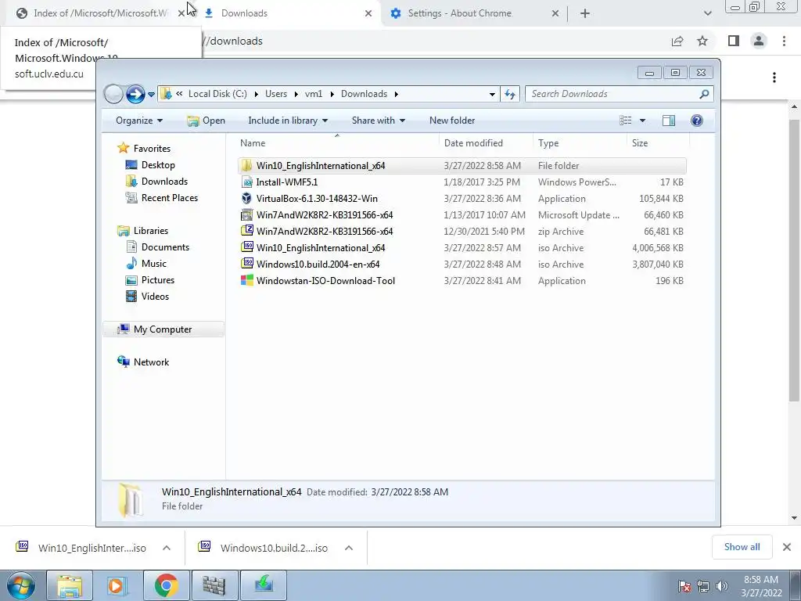801x601 pixels.
Task: Click New folder in Explorer toolbar
Action: tap(452, 121)
